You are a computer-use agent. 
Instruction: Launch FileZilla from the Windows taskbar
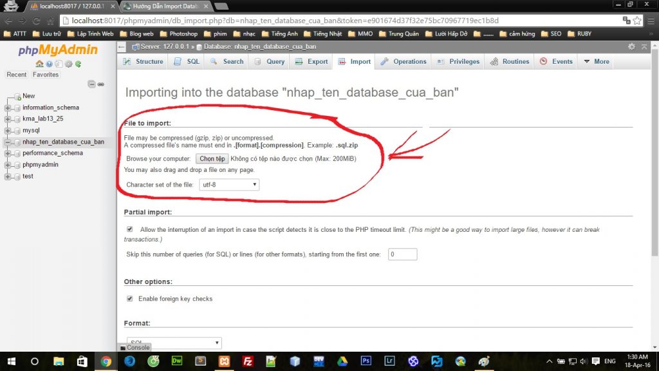[x=247, y=361]
